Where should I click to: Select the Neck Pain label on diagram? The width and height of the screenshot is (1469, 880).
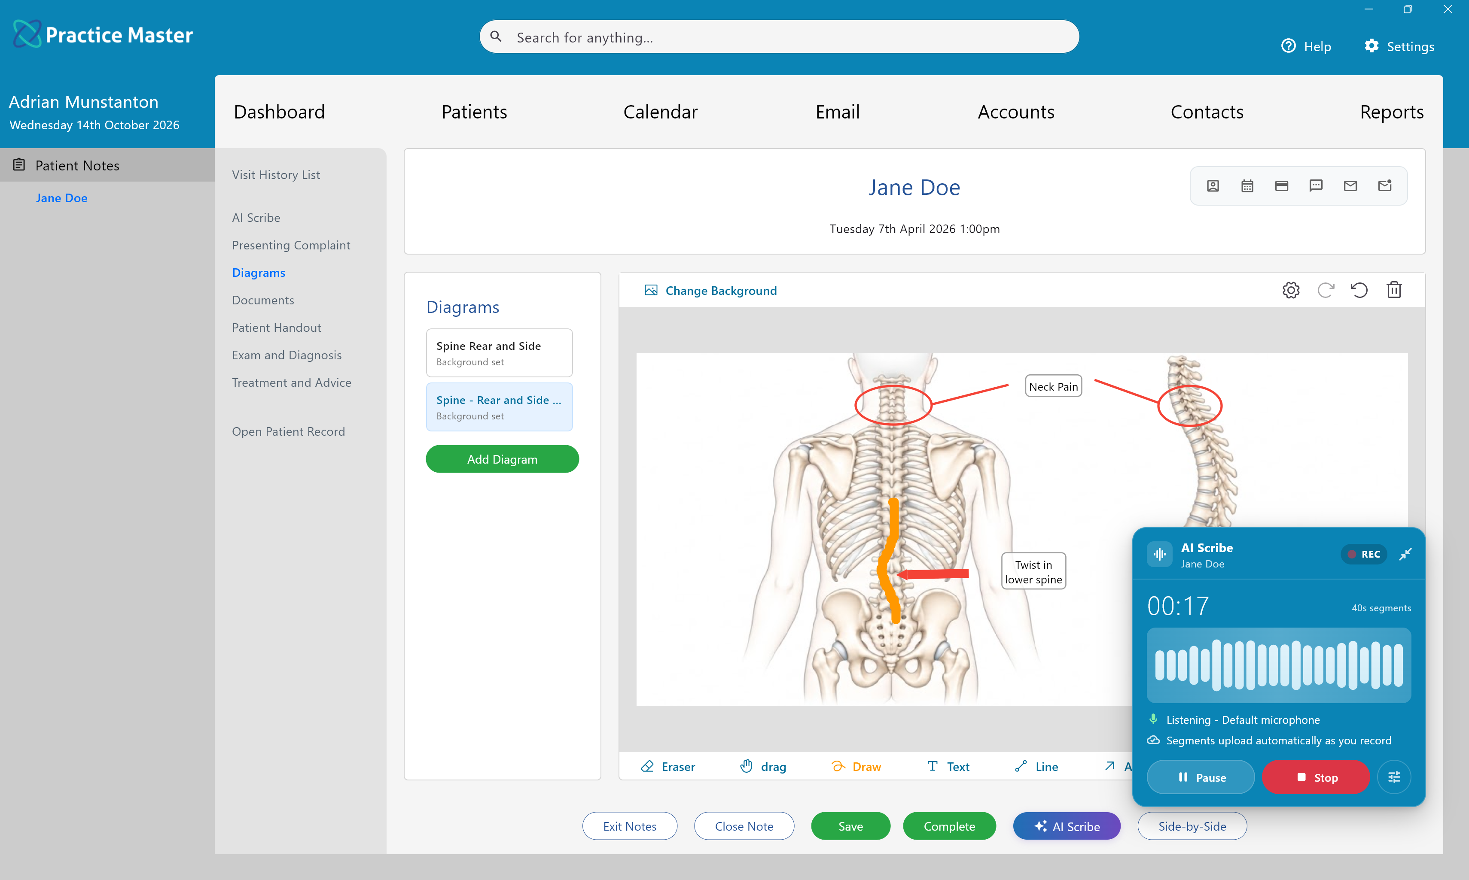click(x=1053, y=386)
